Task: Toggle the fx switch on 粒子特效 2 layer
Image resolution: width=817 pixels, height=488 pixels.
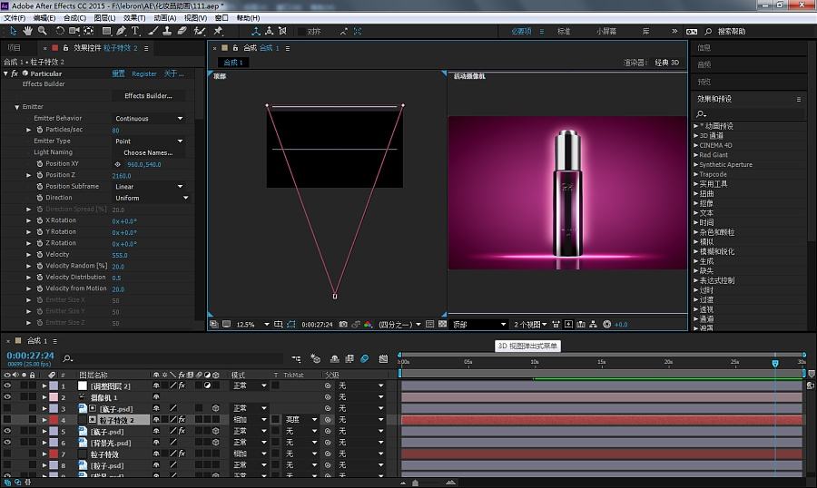Action: click(x=182, y=420)
